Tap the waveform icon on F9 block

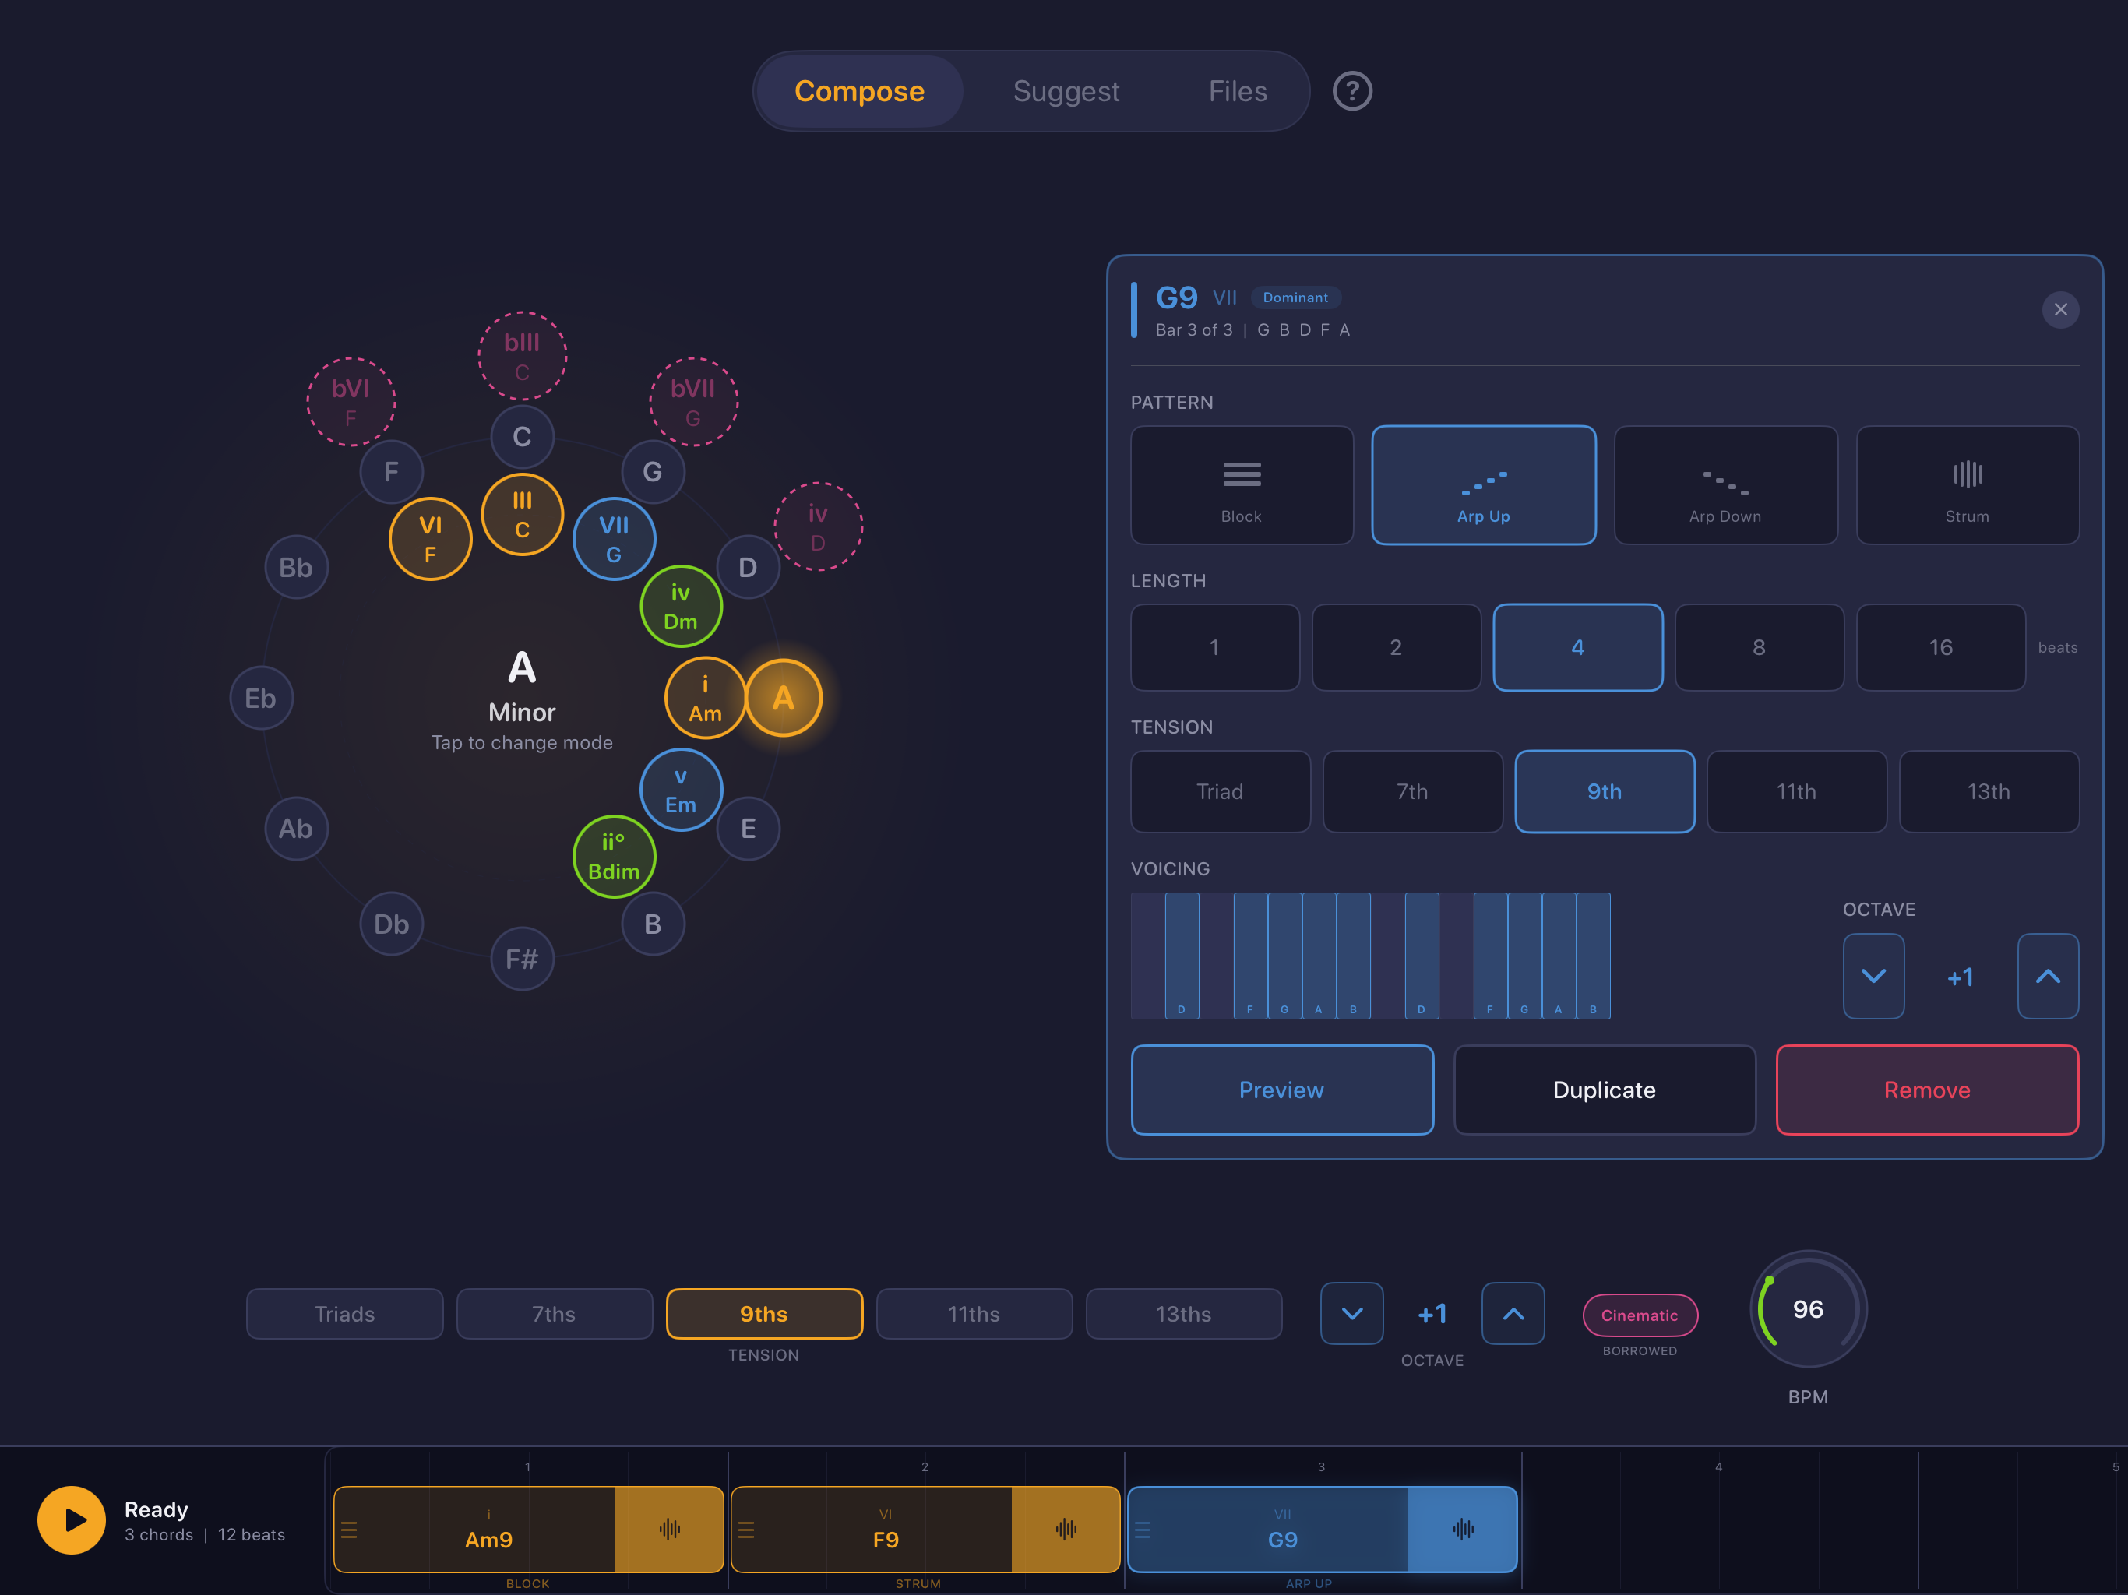(1066, 1529)
